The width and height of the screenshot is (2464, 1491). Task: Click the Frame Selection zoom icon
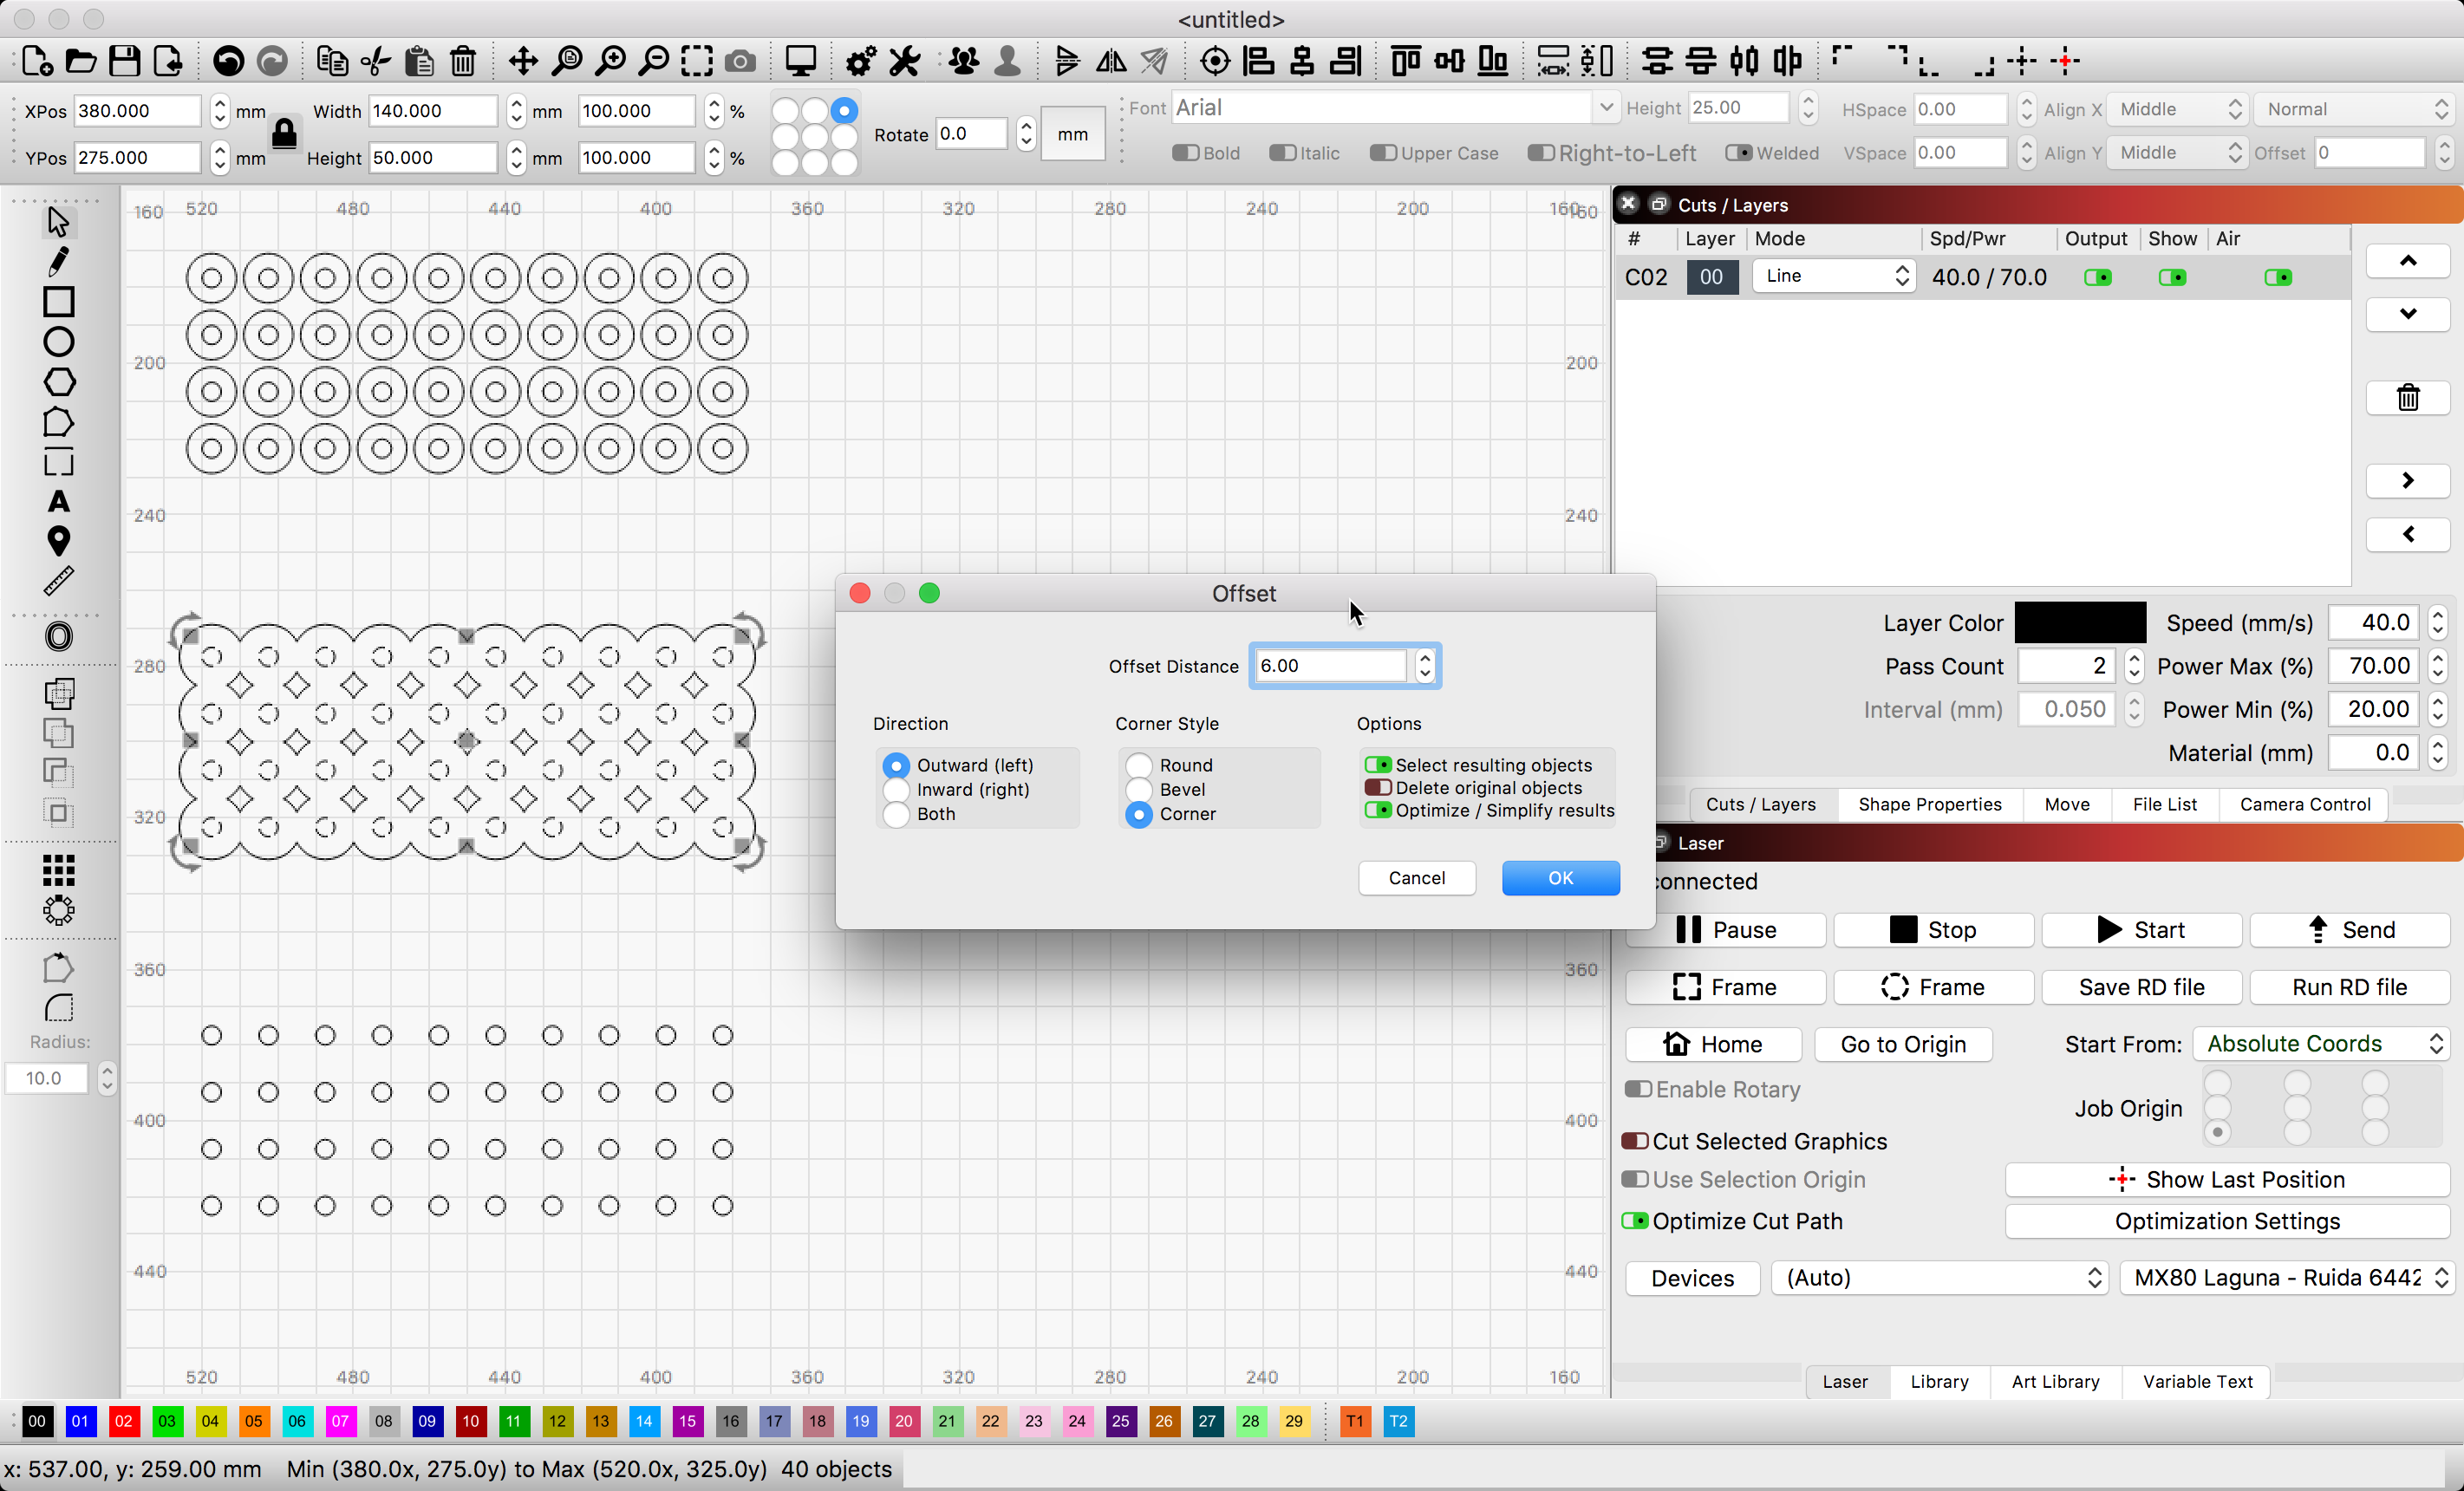[697, 61]
